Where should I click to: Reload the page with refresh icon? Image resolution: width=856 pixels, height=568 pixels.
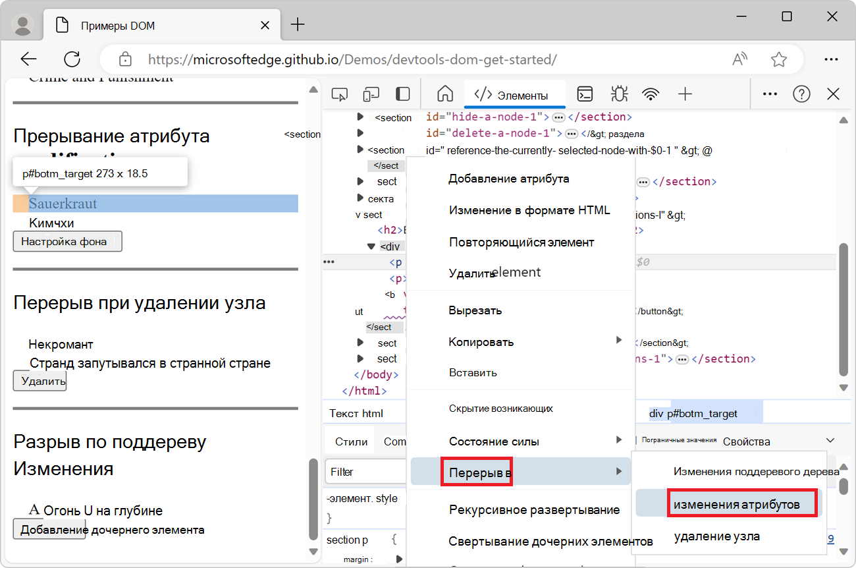pyautogui.click(x=72, y=59)
